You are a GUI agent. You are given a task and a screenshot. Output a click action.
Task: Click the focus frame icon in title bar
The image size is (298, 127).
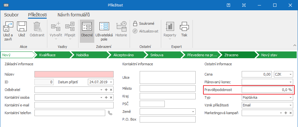[244, 5]
